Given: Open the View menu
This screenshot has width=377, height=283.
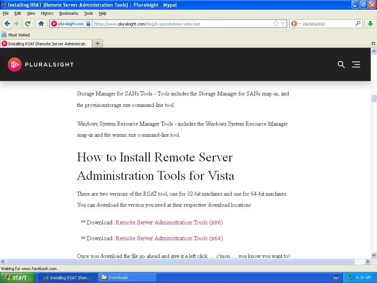Looking at the screenshot, I should tap(31, 13).
